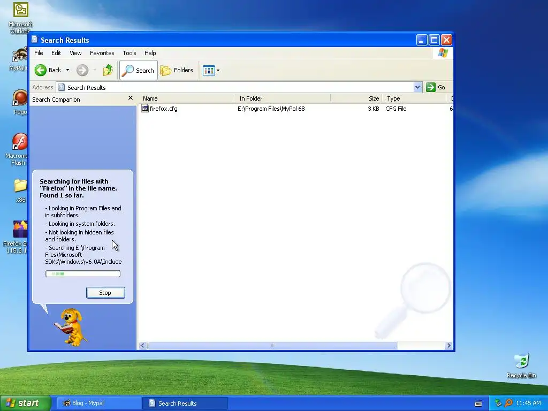Open the Views dropdown button
This screenshot has height=411, width=548.
[x=211, y=70]
